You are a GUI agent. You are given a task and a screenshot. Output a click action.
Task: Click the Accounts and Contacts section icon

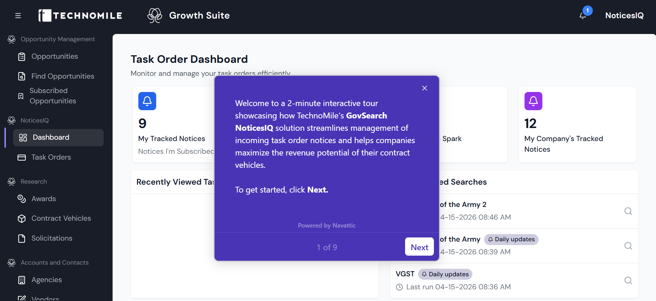pos(12,263)
